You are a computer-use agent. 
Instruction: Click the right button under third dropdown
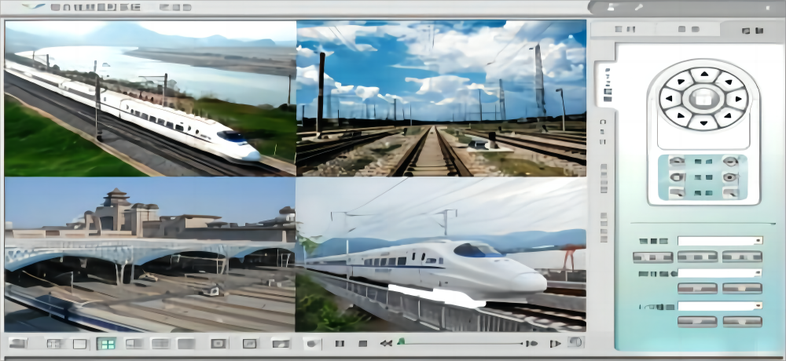(x=742, y=322)
